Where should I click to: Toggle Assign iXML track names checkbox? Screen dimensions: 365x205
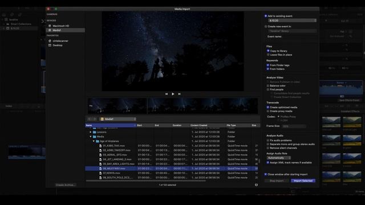coord(267,162)
